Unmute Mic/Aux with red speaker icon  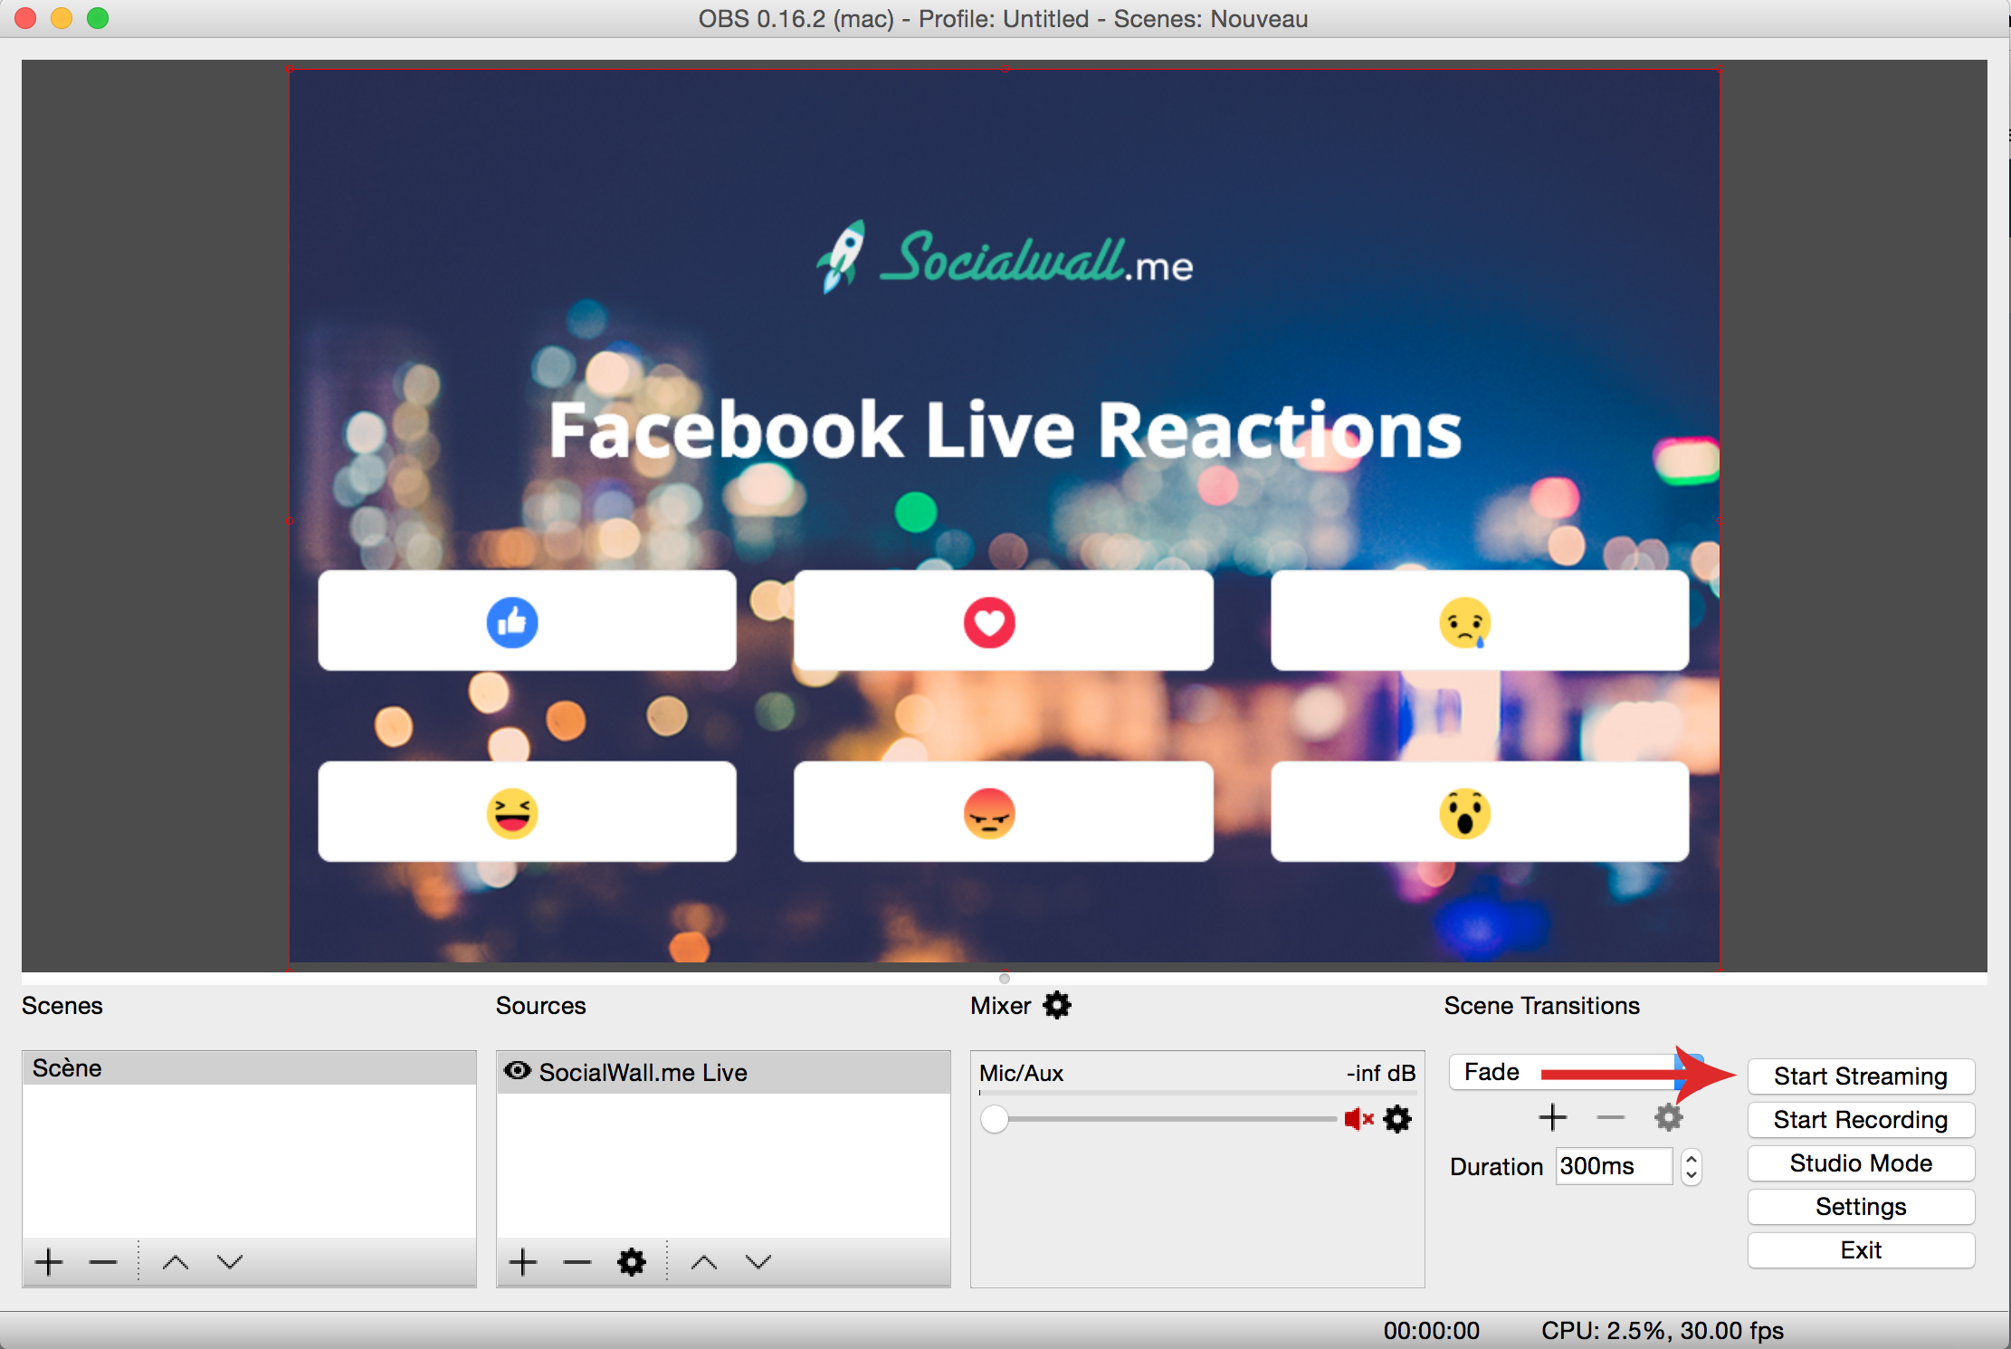pos(1358,1119)
